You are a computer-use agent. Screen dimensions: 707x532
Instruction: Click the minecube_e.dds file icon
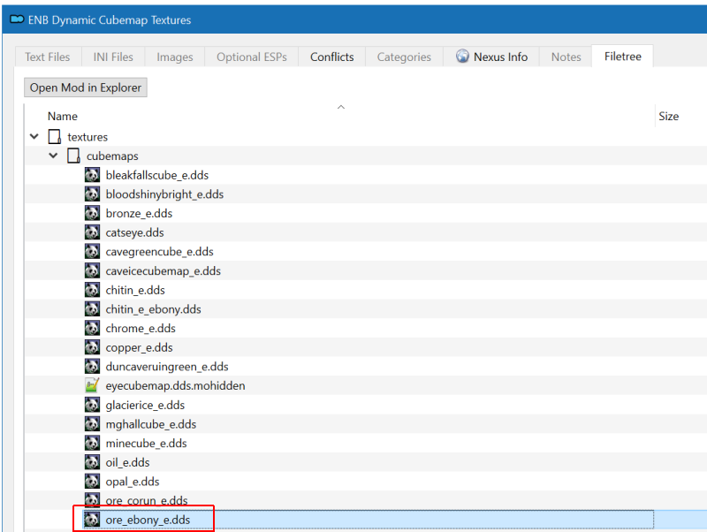(x=92, y=443)
